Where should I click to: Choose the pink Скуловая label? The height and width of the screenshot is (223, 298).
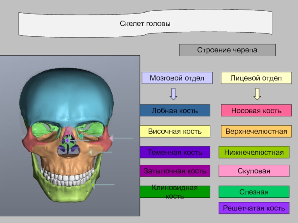[x=254, y=171]
